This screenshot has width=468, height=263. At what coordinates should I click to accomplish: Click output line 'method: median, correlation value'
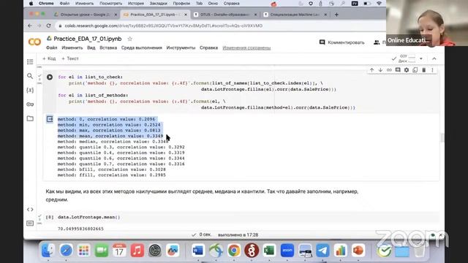tap(113, 142)
